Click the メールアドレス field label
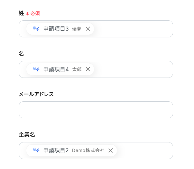Screen dimensions: 194x169 click(x=36, y=94)
